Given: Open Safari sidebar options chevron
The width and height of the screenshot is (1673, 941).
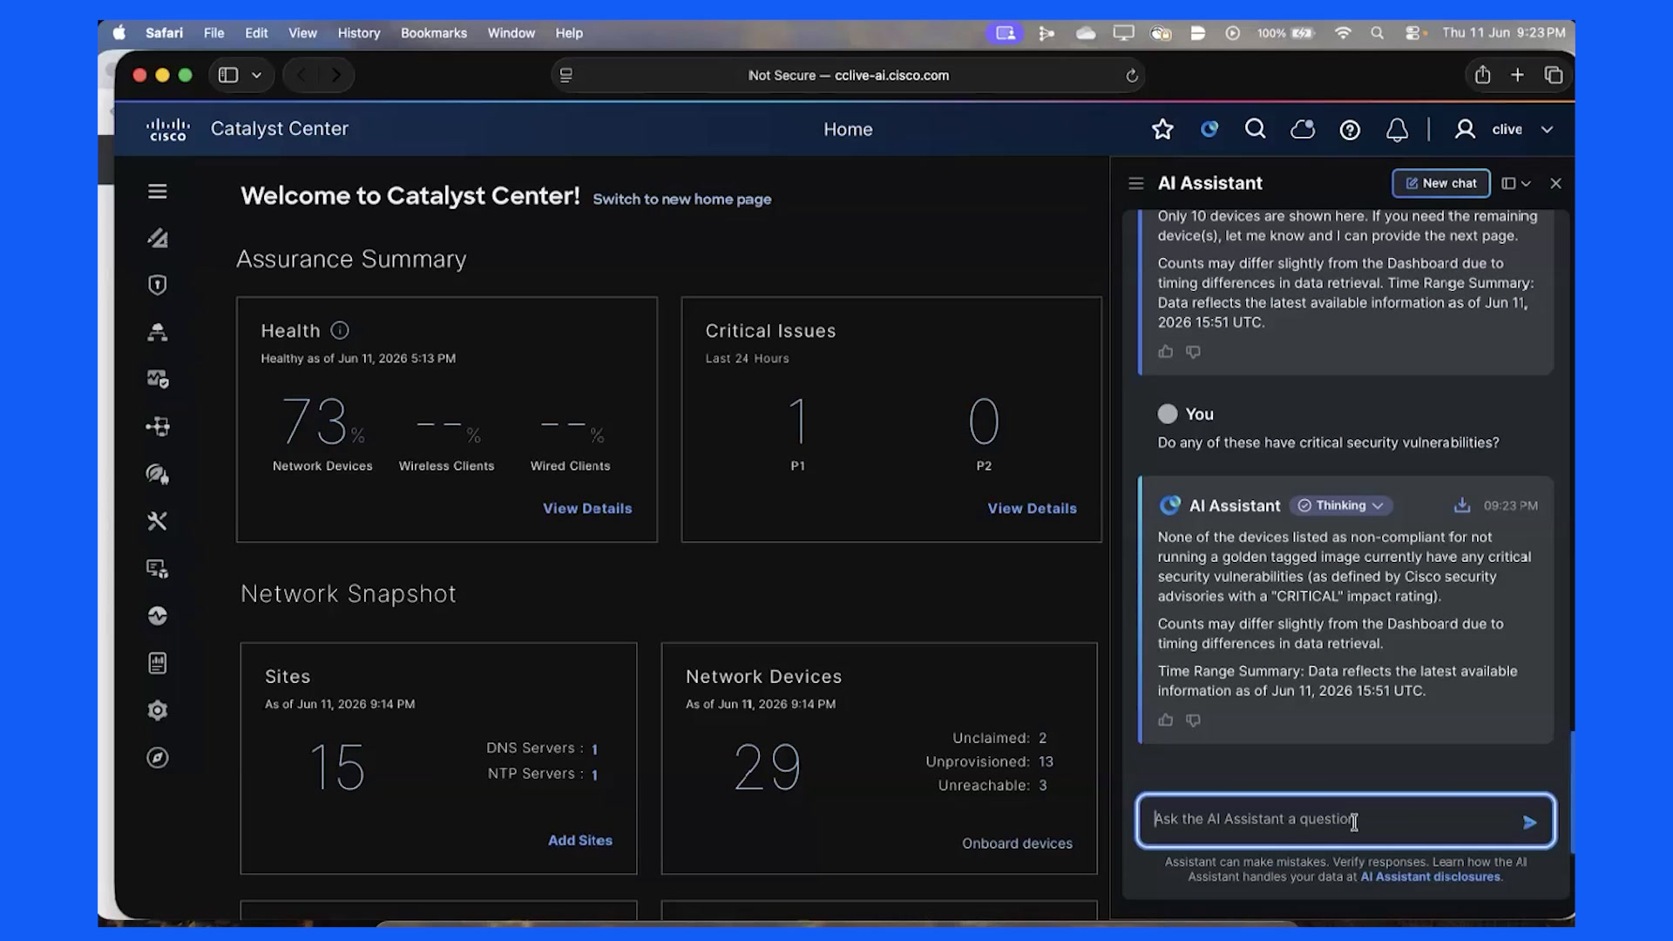Looking at the screenshot, I should [256, 75].
